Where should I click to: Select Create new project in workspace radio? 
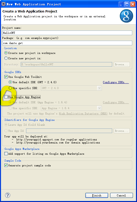pos(6,53)
